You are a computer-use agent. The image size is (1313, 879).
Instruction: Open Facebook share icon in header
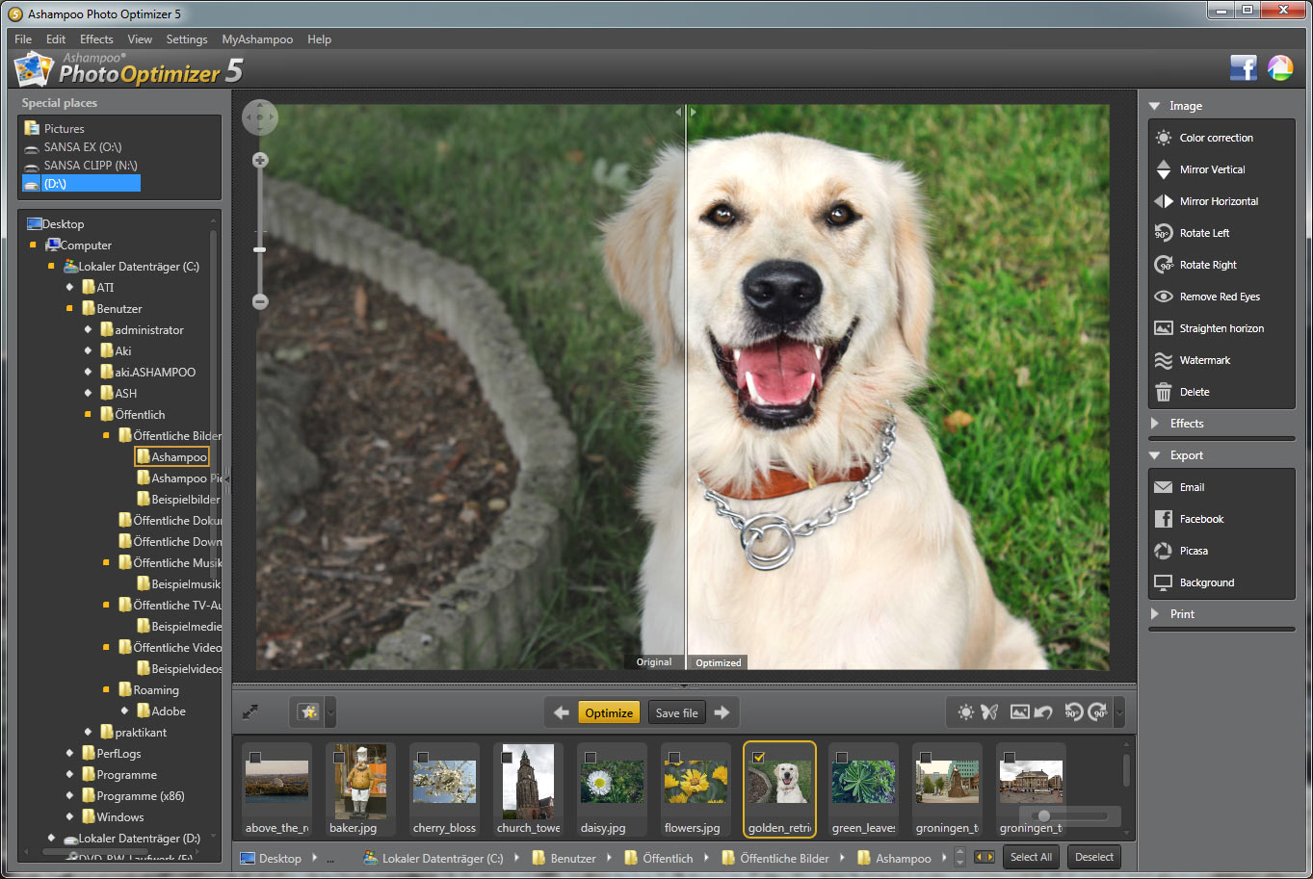coord(1243,68)
